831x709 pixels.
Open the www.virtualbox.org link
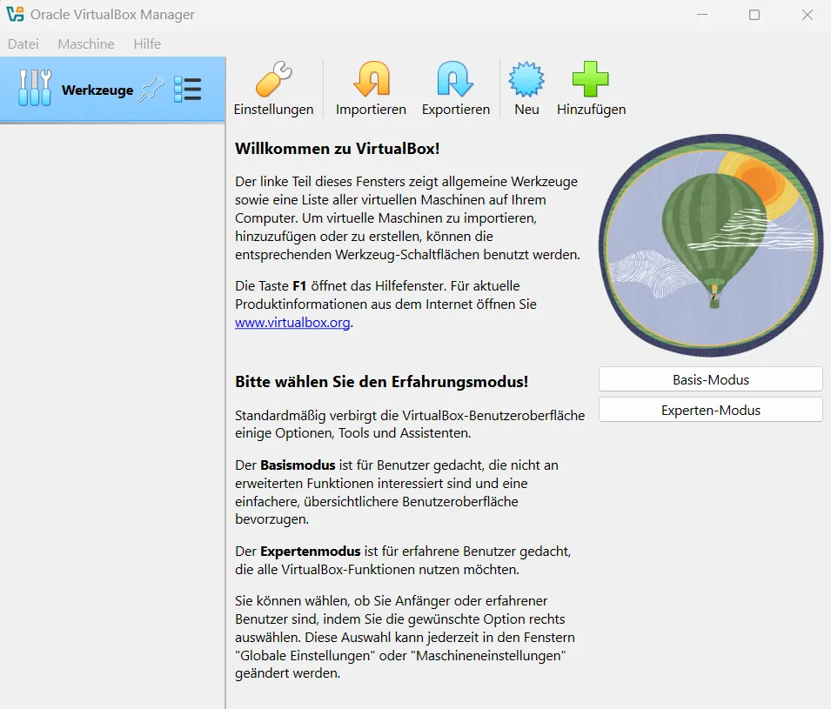(292, 322)
